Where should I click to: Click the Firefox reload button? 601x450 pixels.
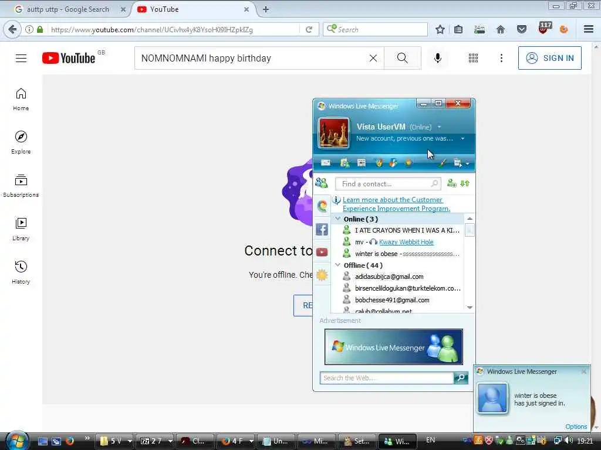(309, 29)
